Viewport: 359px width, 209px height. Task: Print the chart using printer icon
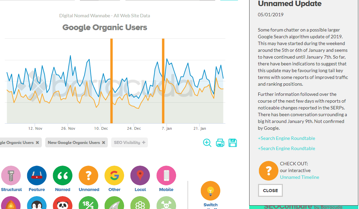[x=220, y=143]
